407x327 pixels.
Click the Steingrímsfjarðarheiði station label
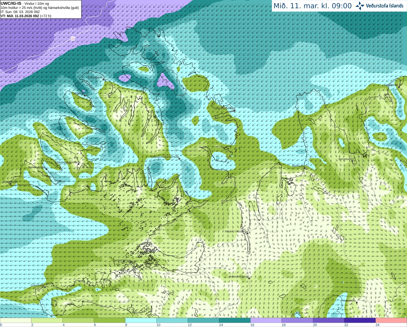tap(164, 157)
